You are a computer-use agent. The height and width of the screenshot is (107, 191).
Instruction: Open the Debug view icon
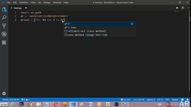(4, 34)
